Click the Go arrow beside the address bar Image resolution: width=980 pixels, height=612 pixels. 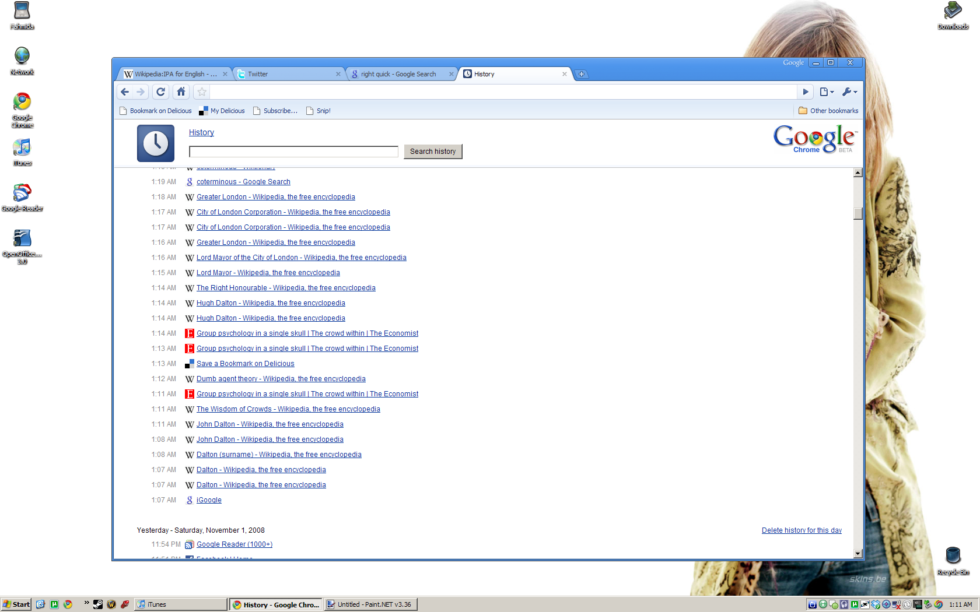coord(806,92)
